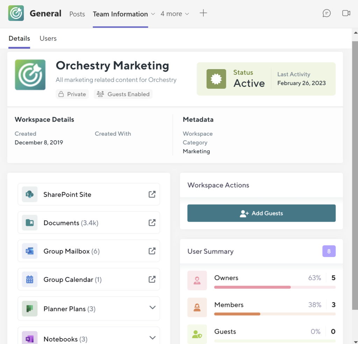
Task: Click the vertical scrollbar thumb
Action: tap(355, 175)
